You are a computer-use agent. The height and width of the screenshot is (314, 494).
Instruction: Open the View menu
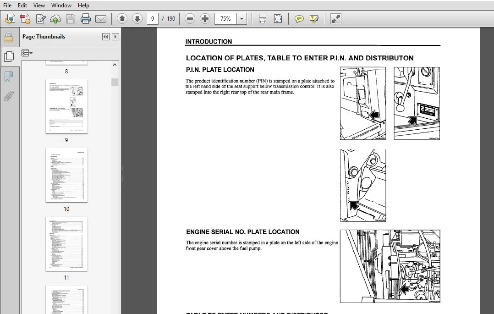pyautogui.click(x=39, y=6)
